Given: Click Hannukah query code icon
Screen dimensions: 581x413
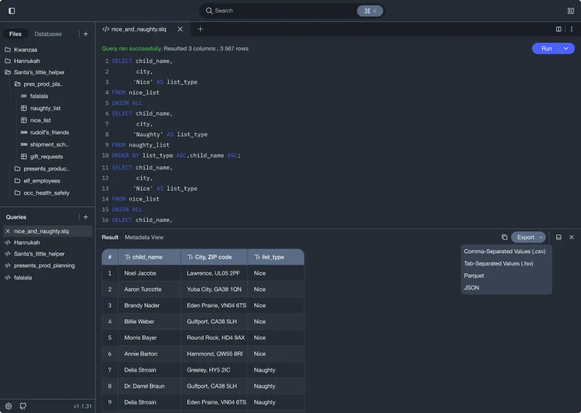Looking at the screenshot, I should point(8,243).
